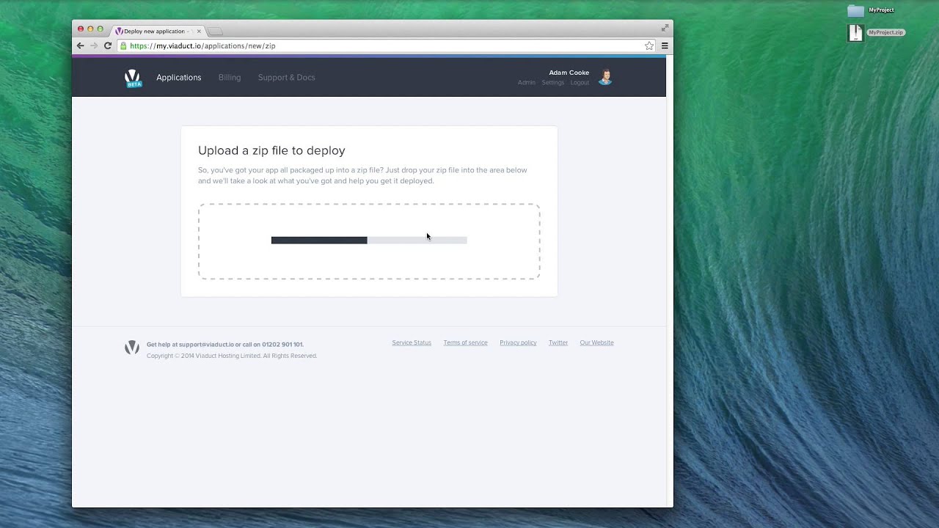The width and height of the screenshot is (939, 528).
Task: Click the dashed zip drop area
Action: click(x=369, y=241)
